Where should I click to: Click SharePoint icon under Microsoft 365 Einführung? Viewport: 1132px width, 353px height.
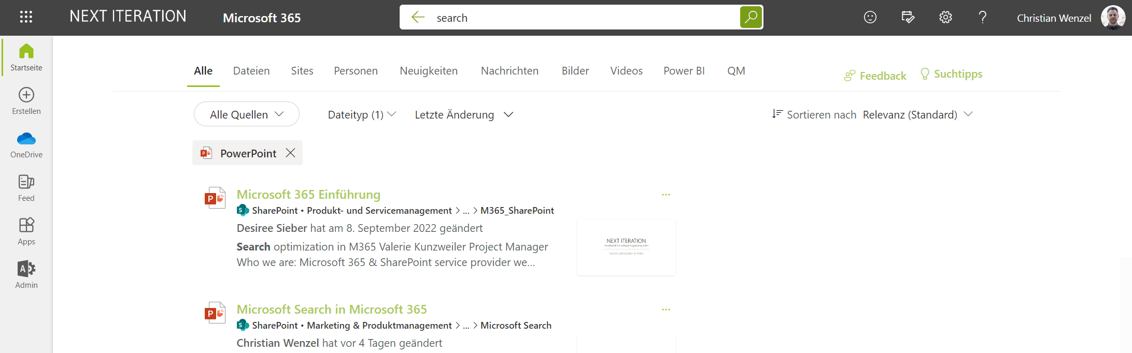pos(243,210)
